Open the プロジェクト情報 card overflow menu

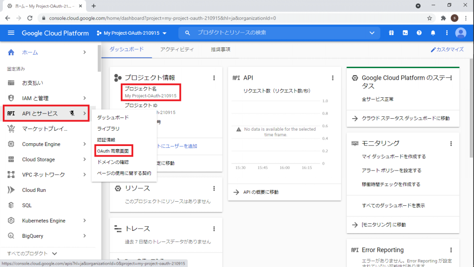[214, 78]
